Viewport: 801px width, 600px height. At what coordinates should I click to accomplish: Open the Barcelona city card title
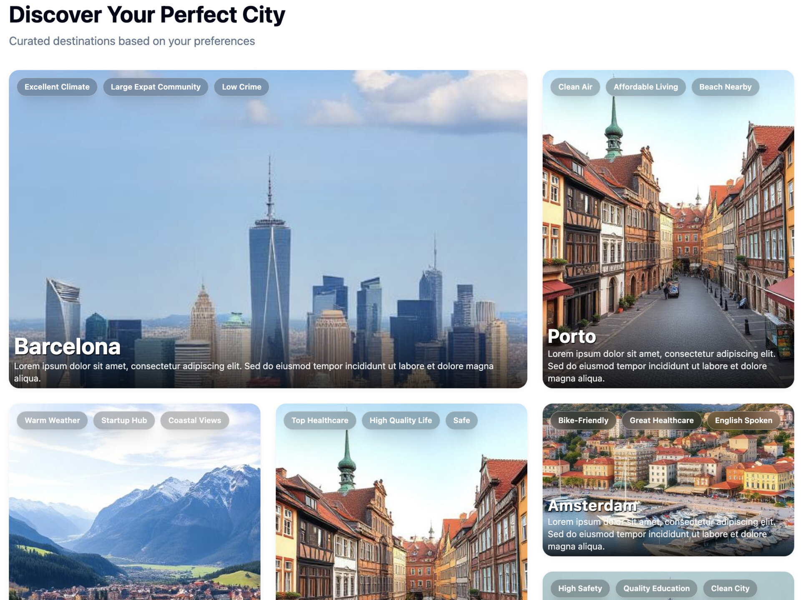(x=67, y=346)
